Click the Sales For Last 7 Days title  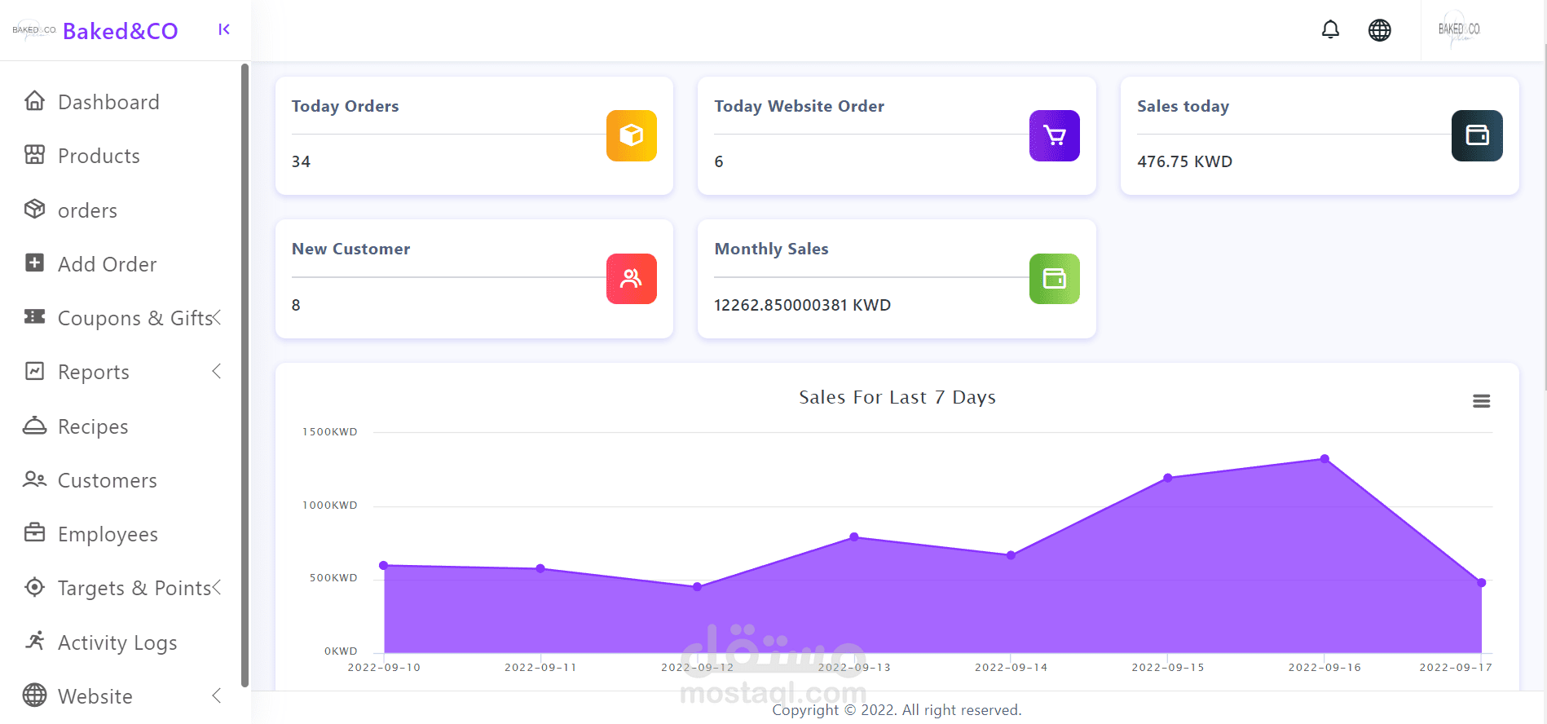click(x=897, y=397)
